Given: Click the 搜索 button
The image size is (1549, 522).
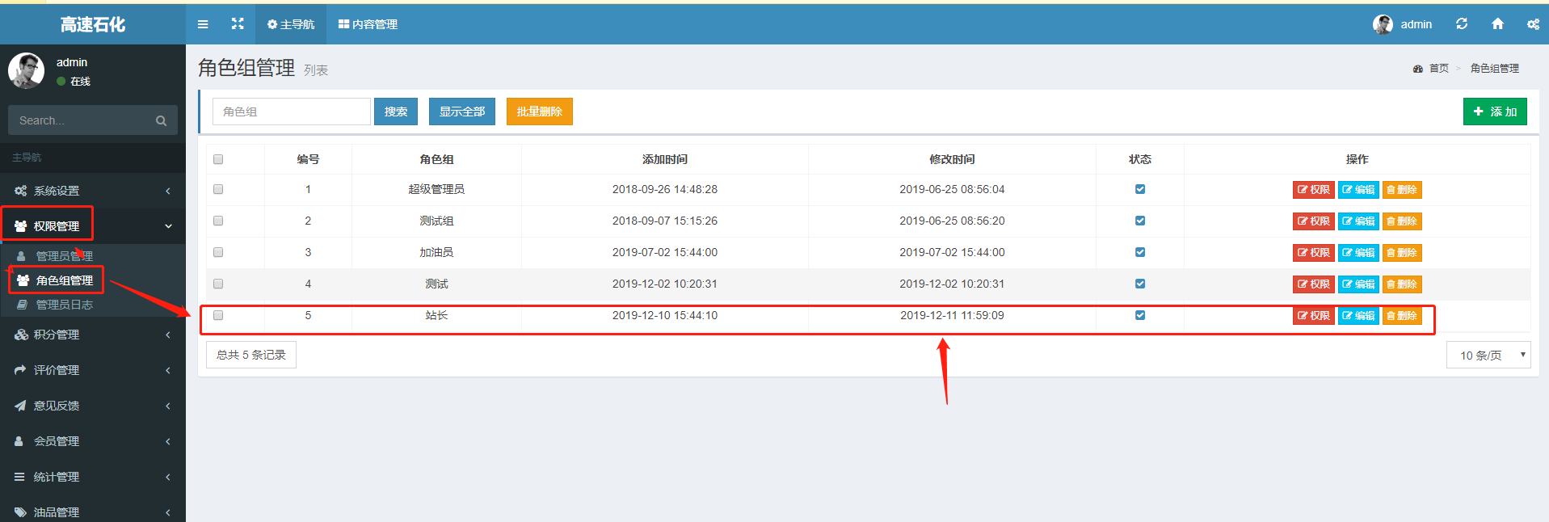Looking at the screenshot, I should tap(396, 112).
